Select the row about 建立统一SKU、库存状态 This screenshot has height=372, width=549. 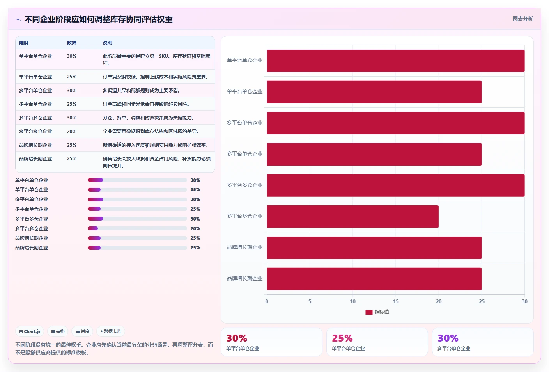pyautogui.click(x=115, y=59)
